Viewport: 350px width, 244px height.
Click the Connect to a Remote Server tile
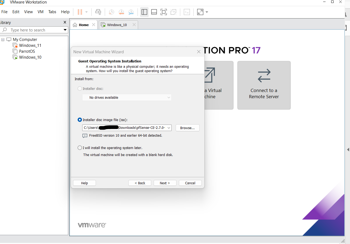point(264,85)
